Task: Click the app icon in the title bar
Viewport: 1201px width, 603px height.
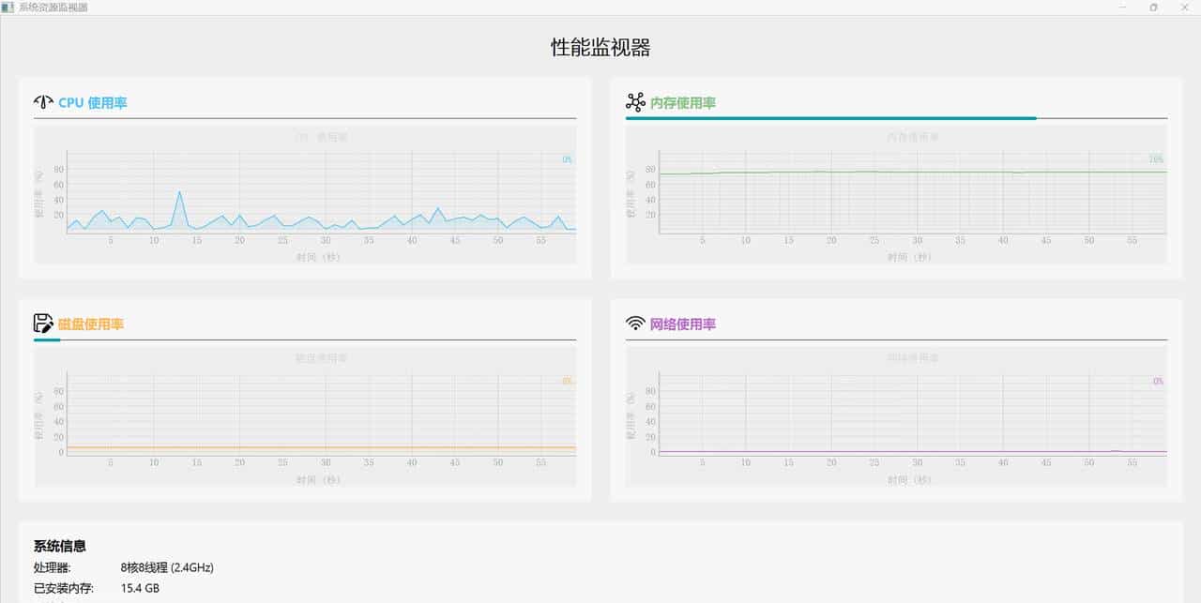Action: point(8,7)
